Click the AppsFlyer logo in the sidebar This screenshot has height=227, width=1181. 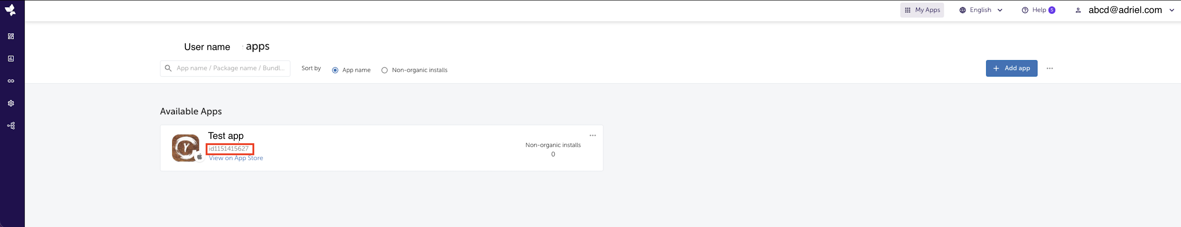(x=10, y=10)
